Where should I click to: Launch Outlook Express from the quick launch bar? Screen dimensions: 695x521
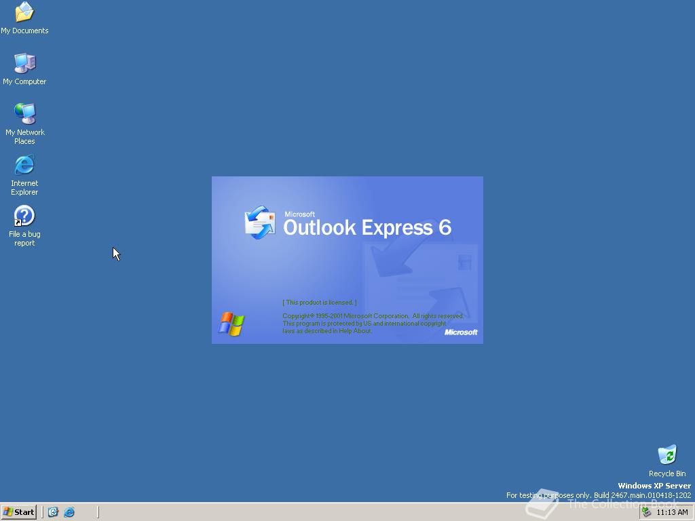(53, 512)
